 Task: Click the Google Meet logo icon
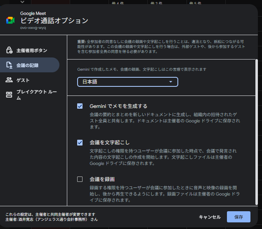10,20
